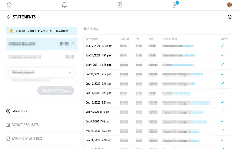The height and width of the screenshot is (149, 239).
Task: Select the EARNINGS tab
Action: 16,111
